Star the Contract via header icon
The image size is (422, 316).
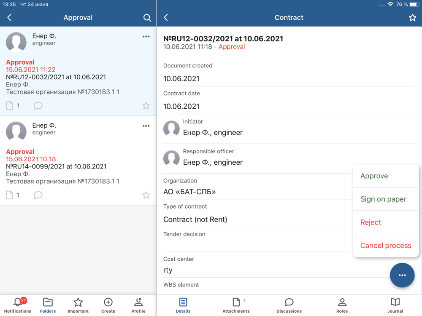point(412,18)
